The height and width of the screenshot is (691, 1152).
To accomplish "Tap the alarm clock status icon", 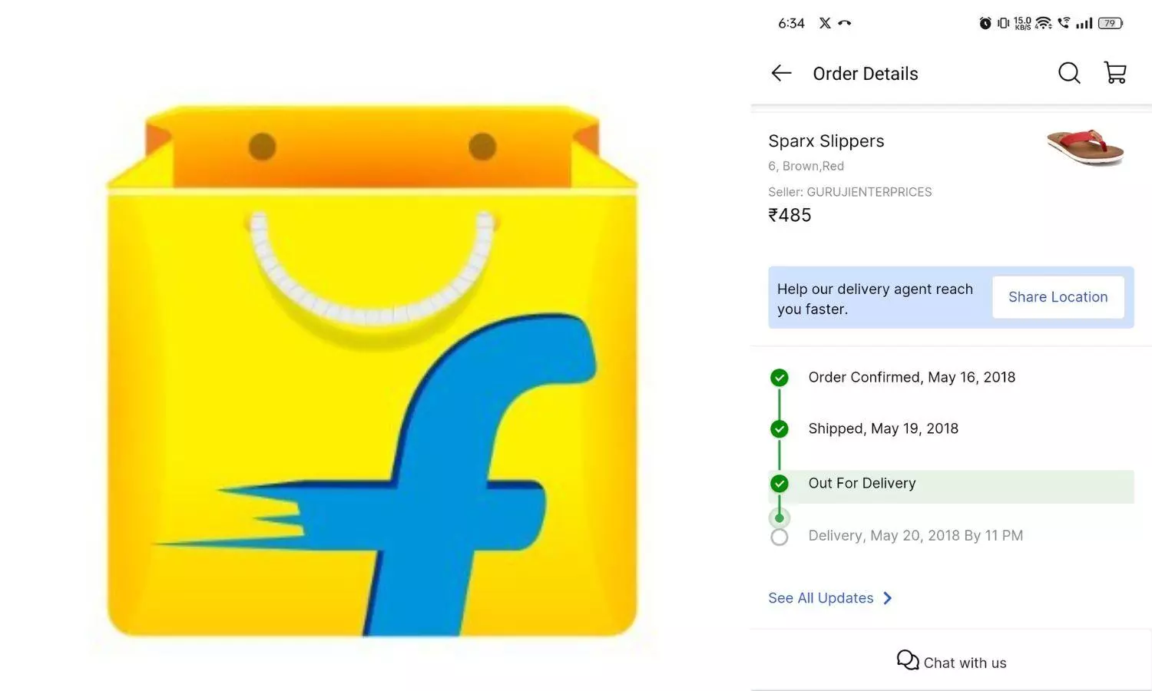I will click(985, 23).
